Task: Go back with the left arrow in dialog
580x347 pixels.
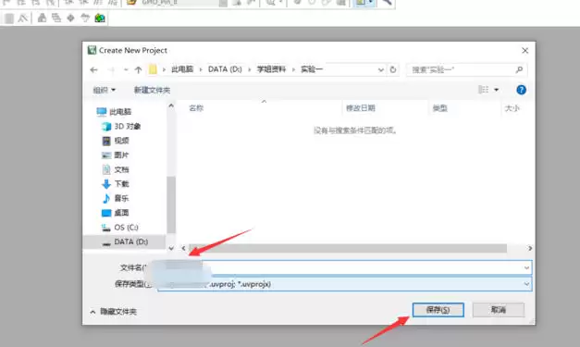Action: pos(94,69)
